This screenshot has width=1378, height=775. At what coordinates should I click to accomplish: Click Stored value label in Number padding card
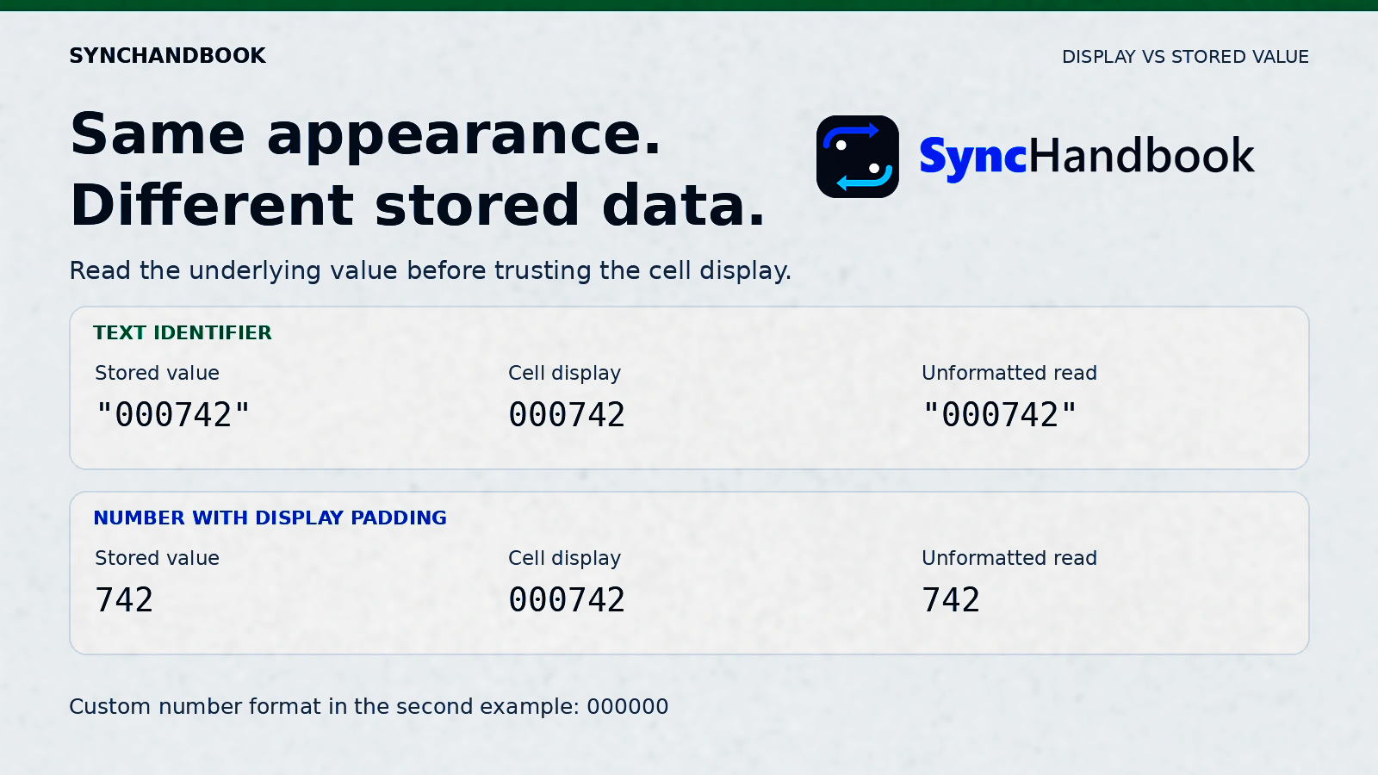(x=157, y=558)
